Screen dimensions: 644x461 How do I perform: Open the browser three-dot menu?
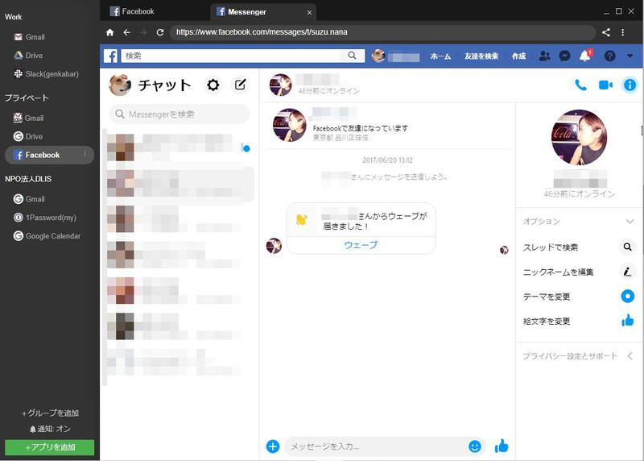[622, 32]
